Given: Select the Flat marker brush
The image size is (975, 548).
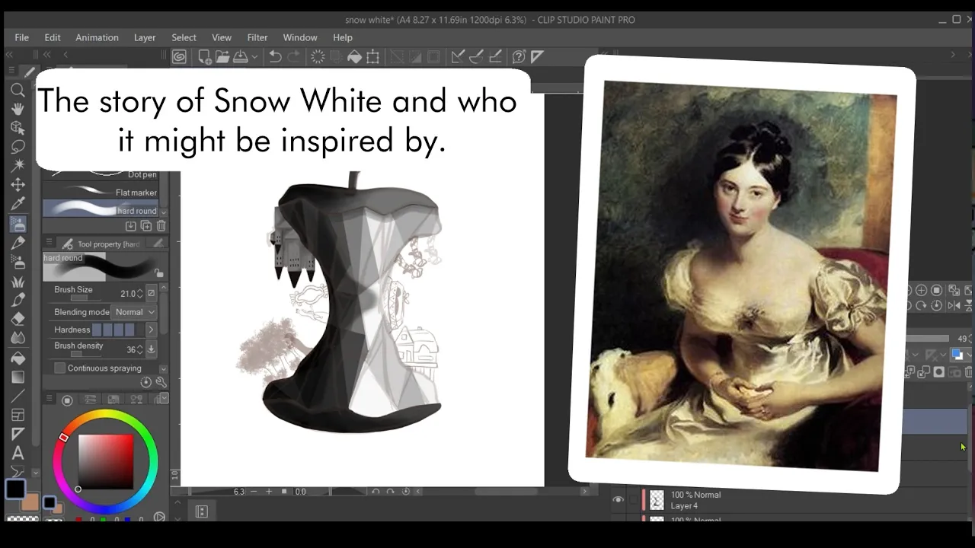Looking at the screenshot, I should click(101, 193).
